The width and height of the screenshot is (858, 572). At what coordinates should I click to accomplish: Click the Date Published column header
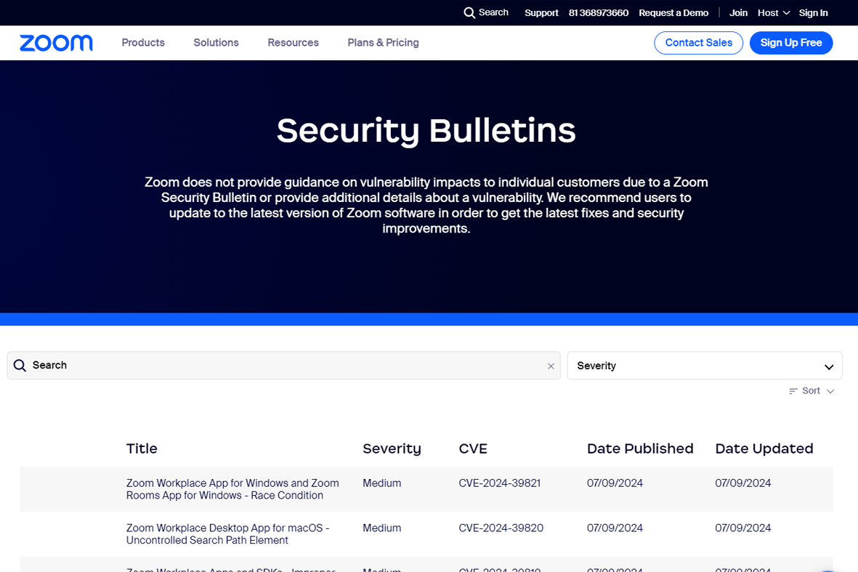pyautogui.click(x=640, y=449)
